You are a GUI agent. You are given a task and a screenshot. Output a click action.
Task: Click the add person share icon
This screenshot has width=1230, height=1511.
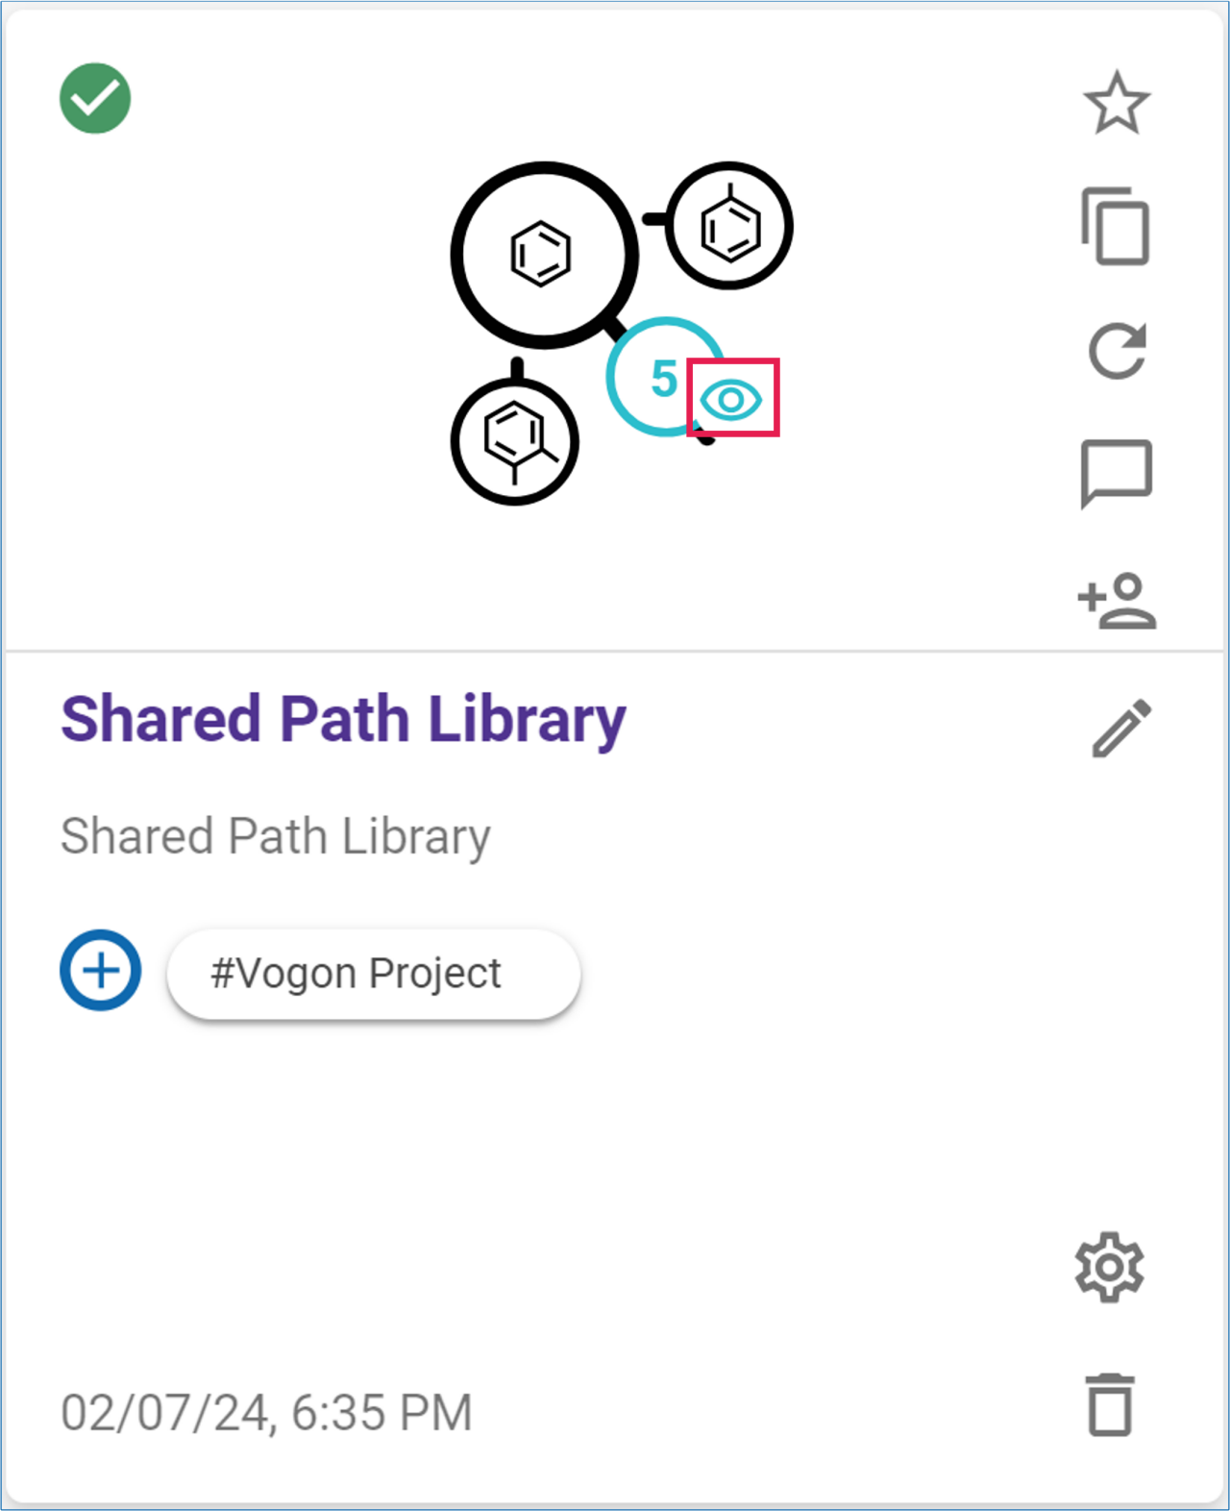click(1117, 601)
